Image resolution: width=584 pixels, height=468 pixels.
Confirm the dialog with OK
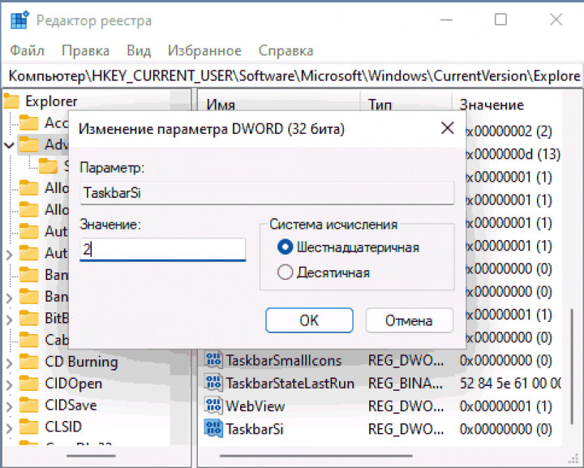(x=309, y=320)
